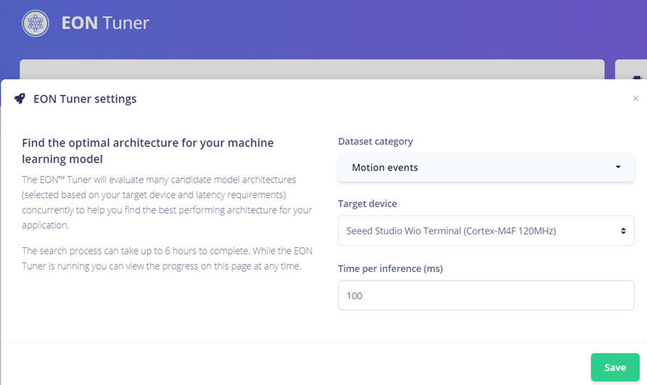Viewport: 647px width, 385px height.
Task: Click the 'Time per inference (ms)' label
Action: tap(390, 269)
